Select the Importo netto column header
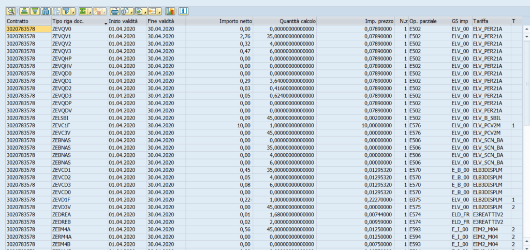Viewport: 530px width, 250px height. [x=219, y=21]
